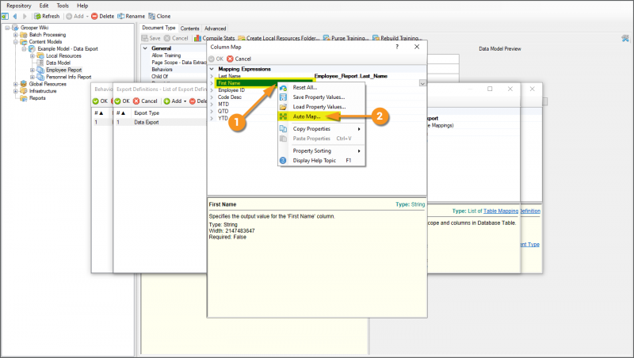Screen dimensions: 634x358
Task: Open the Edit menu
Action: tap(44, 6)
